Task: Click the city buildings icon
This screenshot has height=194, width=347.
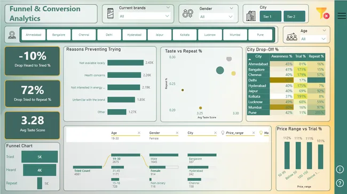Action: 251,15
